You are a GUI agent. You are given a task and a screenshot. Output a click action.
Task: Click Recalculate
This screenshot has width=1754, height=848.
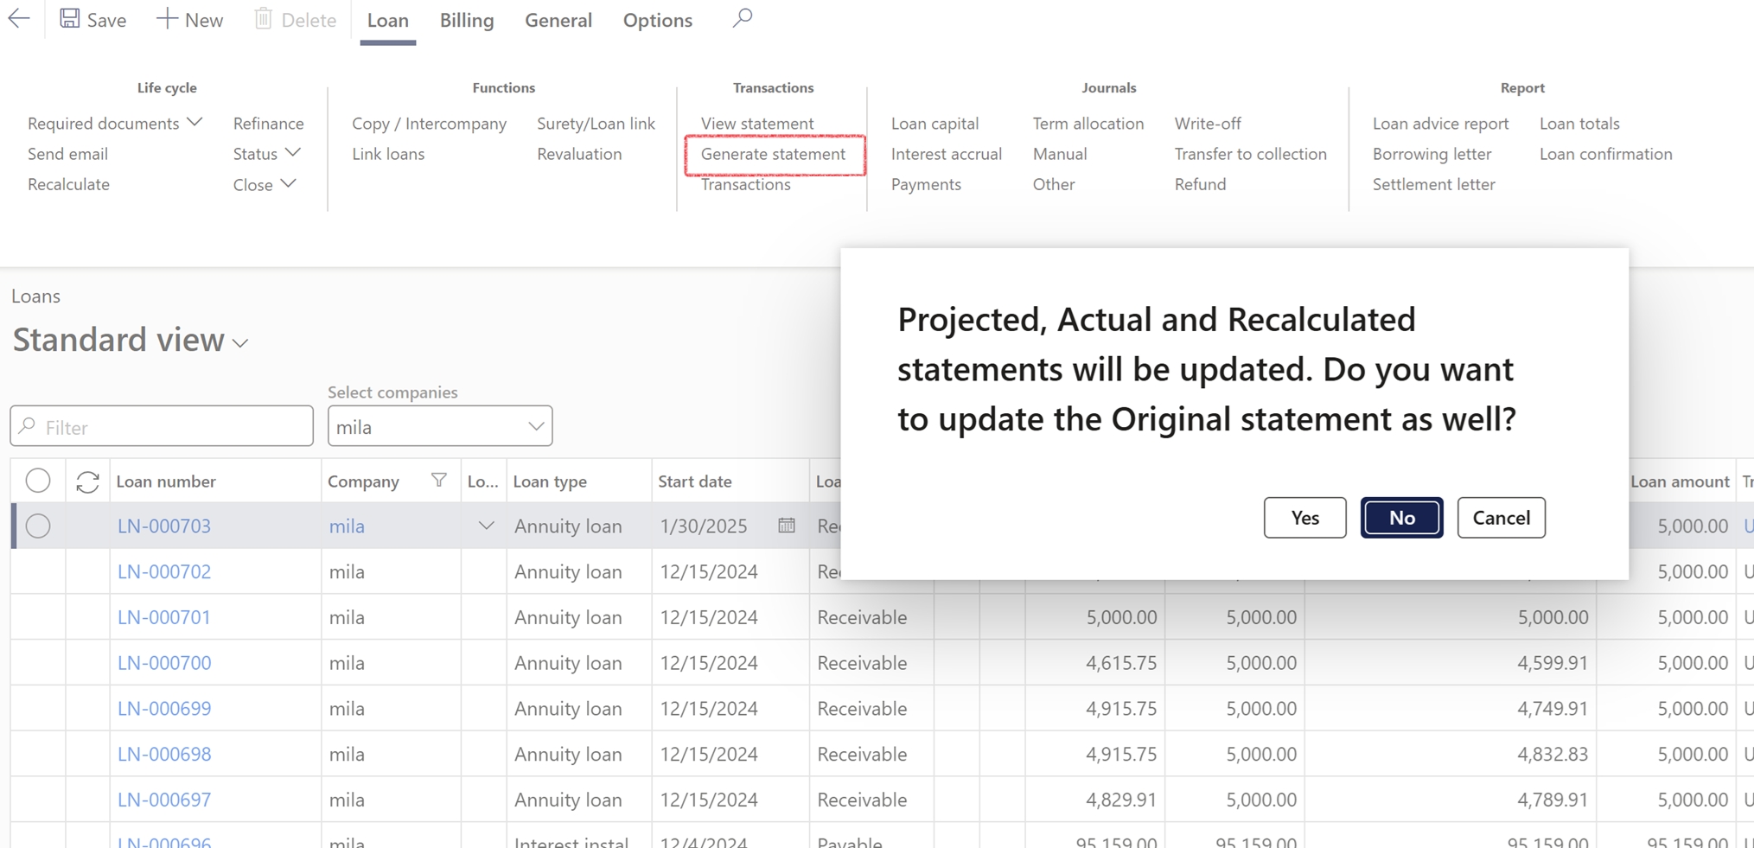pyautogui.click(x=68, y=184)
